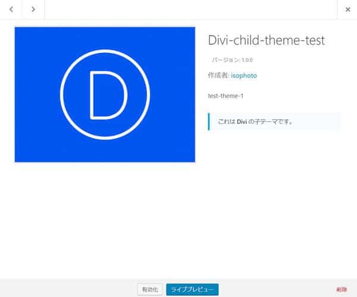357x297 pixels.
Task: Go to the next theme arrow
Action: click(33, 10)
